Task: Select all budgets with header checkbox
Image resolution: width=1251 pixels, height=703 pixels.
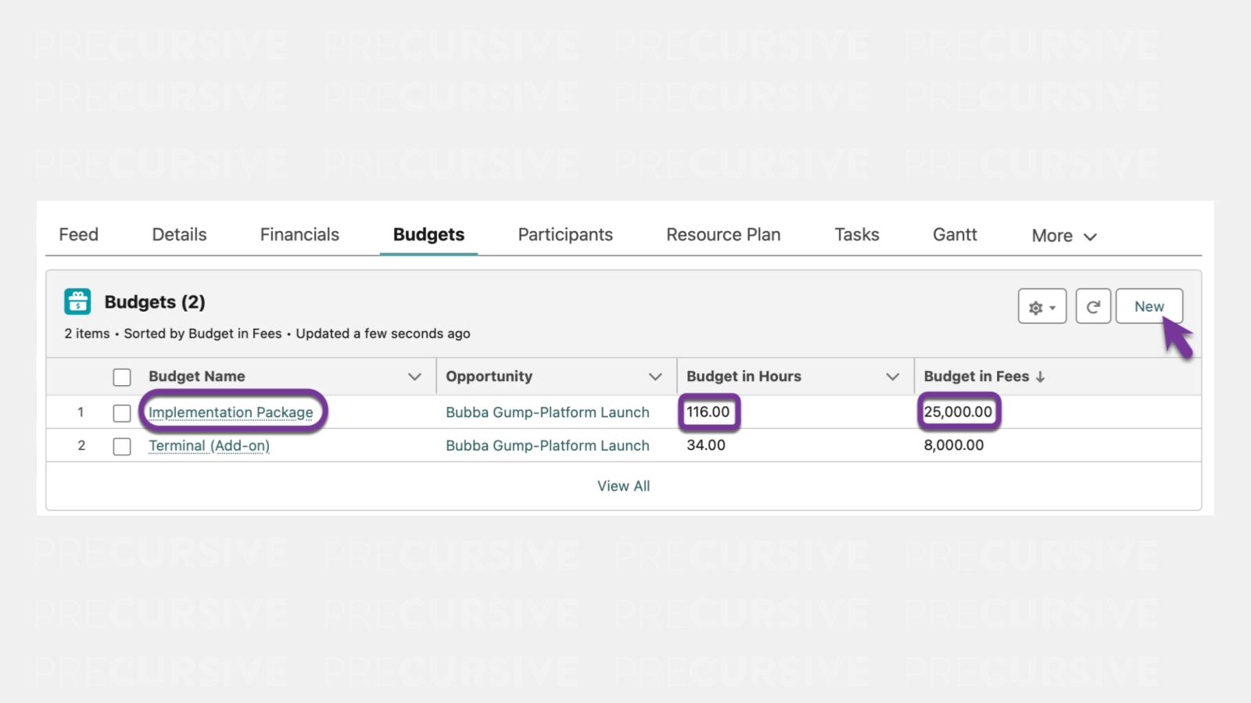Action: 122,377
